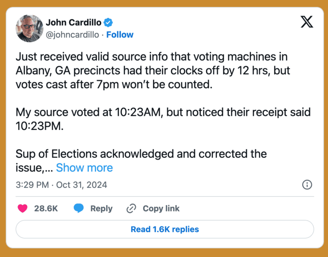Follow the @johncardillo account
Viewport: 328px width, 257px height.
point(120,35)
